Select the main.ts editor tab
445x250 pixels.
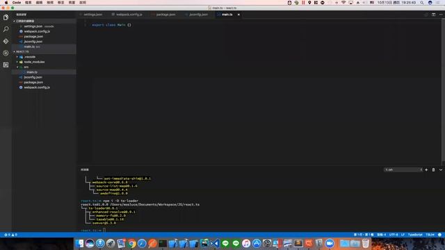coord(227,15)
